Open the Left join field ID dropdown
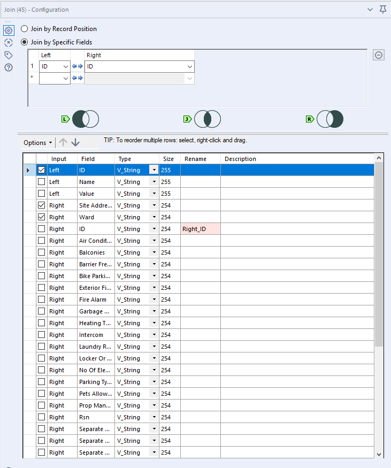This screenshot has height=468, width=391. [66, 67]
